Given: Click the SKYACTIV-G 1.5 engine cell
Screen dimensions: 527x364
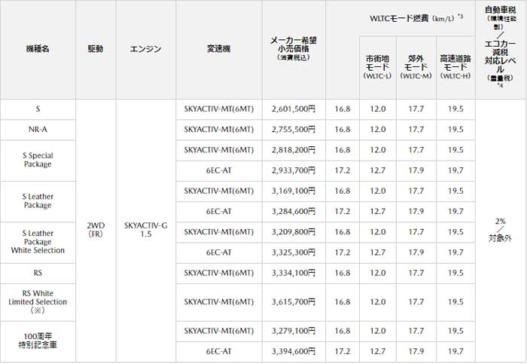Looking at the screenshot, I should [x=145, y=230].
